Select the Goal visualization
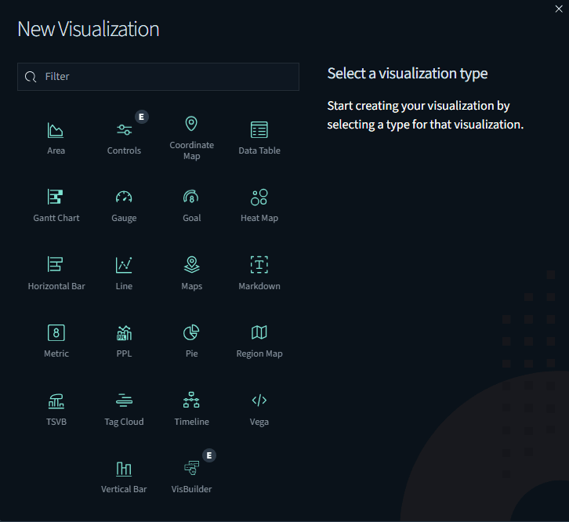The width and height of the screenshot is (569, 522). [191, 206]
